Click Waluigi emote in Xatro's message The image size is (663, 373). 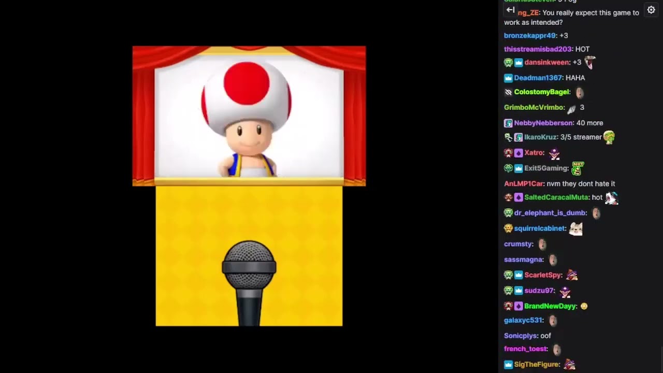(x=554, y=153)
